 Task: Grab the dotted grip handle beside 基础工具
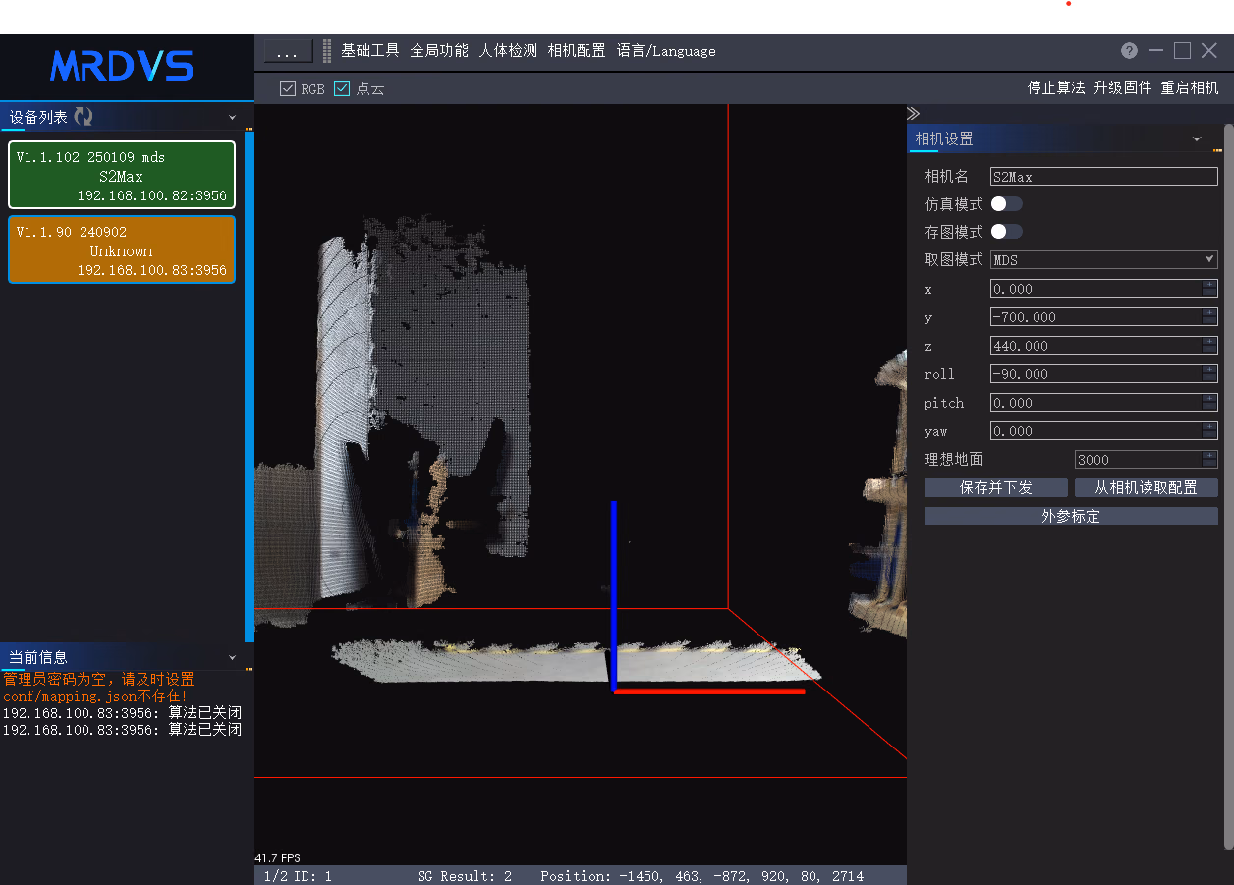coord(327,51)
